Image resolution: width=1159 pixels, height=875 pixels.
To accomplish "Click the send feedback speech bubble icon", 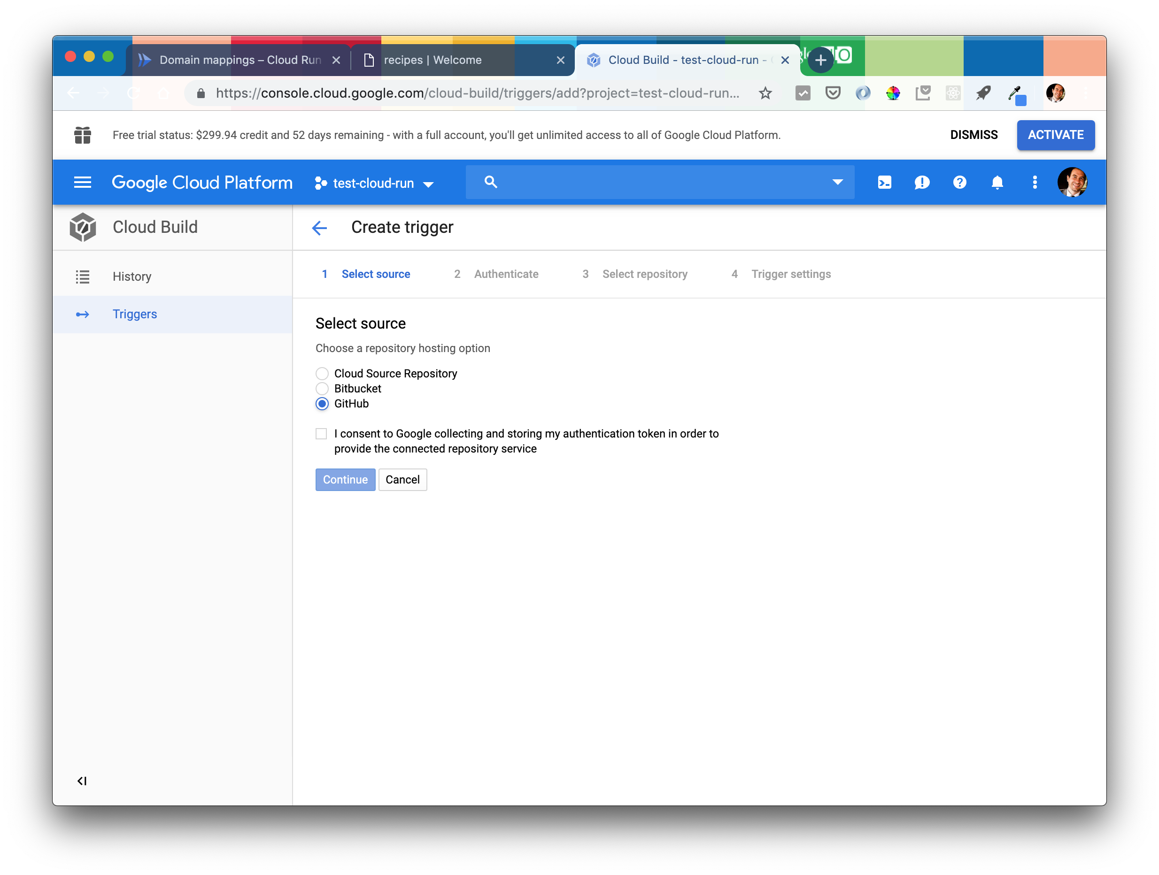I will (x=922, y=182).
